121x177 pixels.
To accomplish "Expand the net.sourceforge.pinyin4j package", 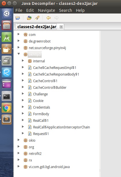I will (x=19, y=47).
